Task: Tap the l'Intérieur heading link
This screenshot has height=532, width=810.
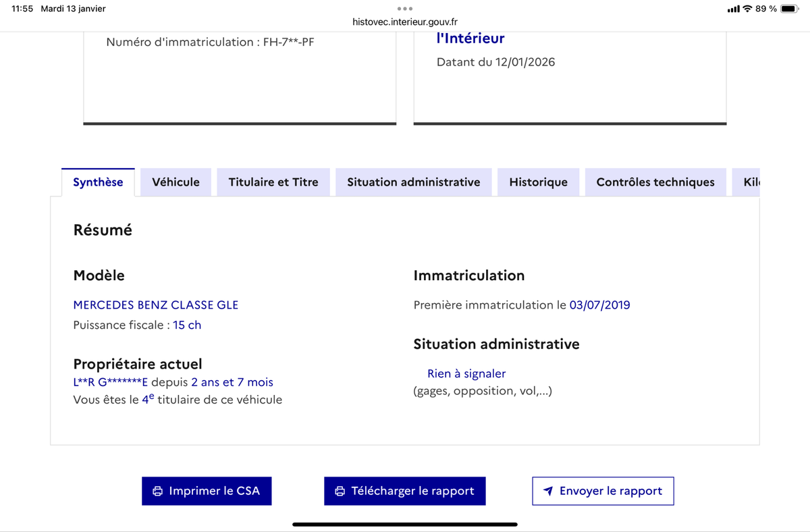Action: 470,38
